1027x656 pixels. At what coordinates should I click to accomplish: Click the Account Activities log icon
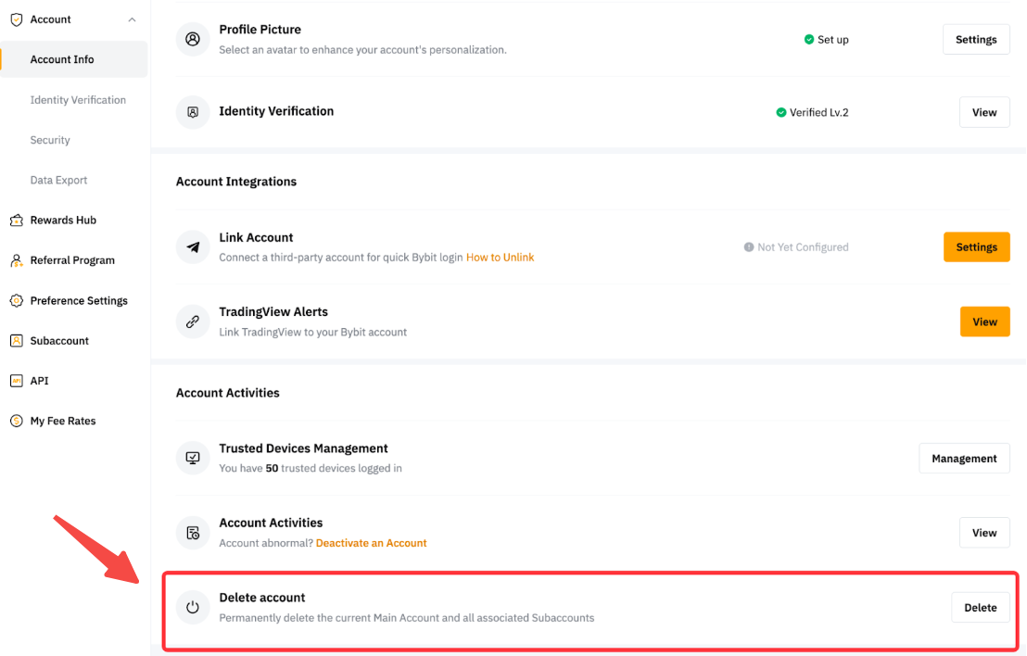[x=193, y=533]
